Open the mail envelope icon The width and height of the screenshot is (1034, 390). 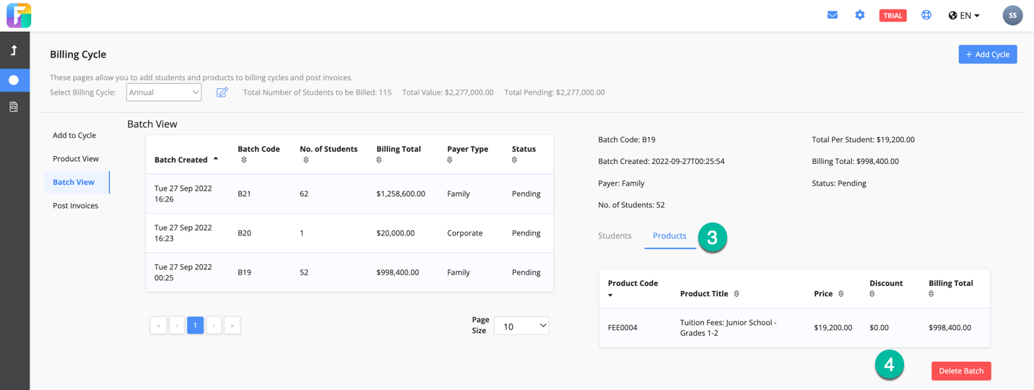click(832, 15)
